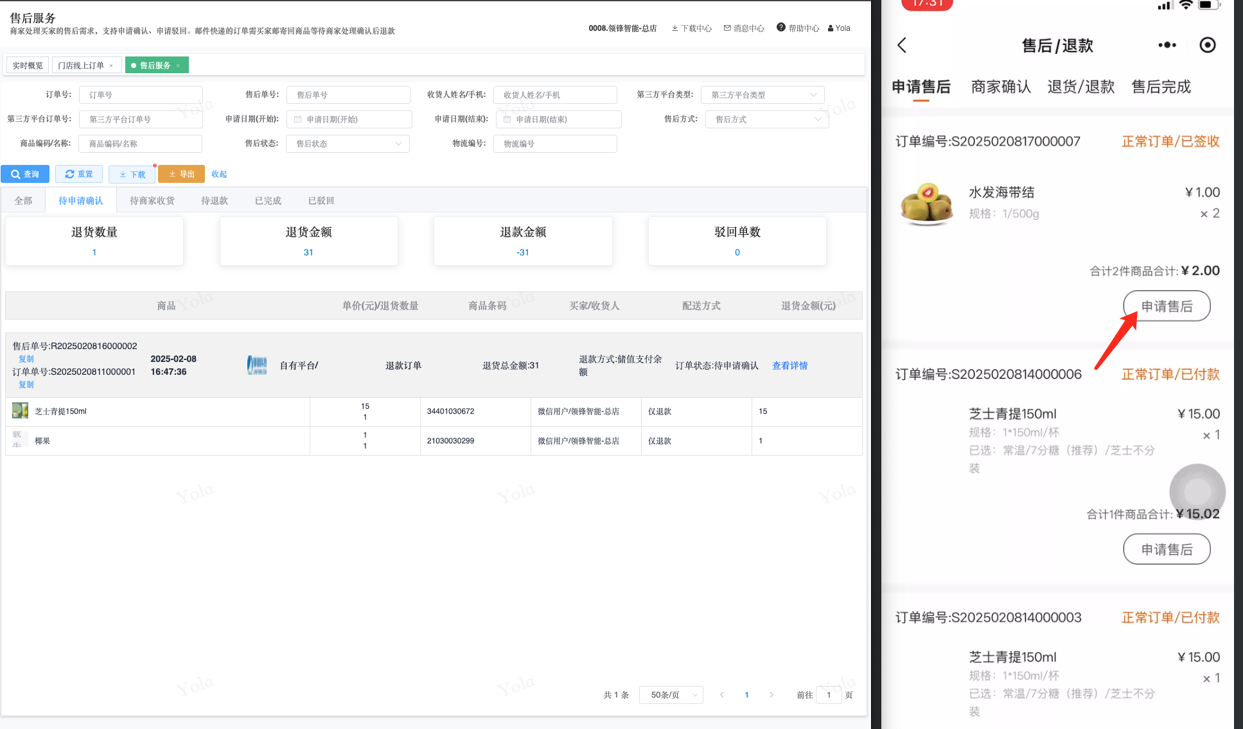Open the three-dot more menu
The image size is (1243, 729).
(x=1167, y=45)
